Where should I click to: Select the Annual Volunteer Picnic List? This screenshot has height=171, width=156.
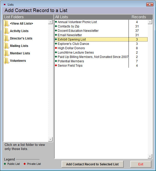77,22
